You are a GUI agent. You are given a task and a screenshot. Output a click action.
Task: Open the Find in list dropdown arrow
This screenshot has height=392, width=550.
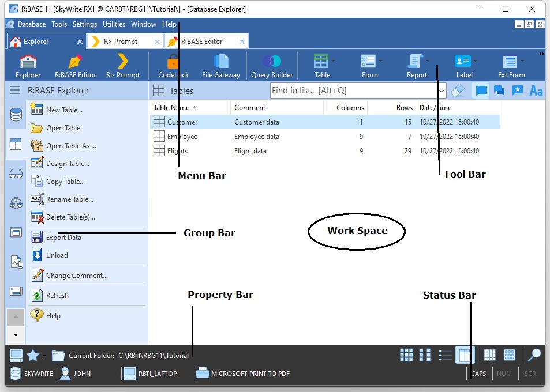pyautogui.click(x=442, y=91)
